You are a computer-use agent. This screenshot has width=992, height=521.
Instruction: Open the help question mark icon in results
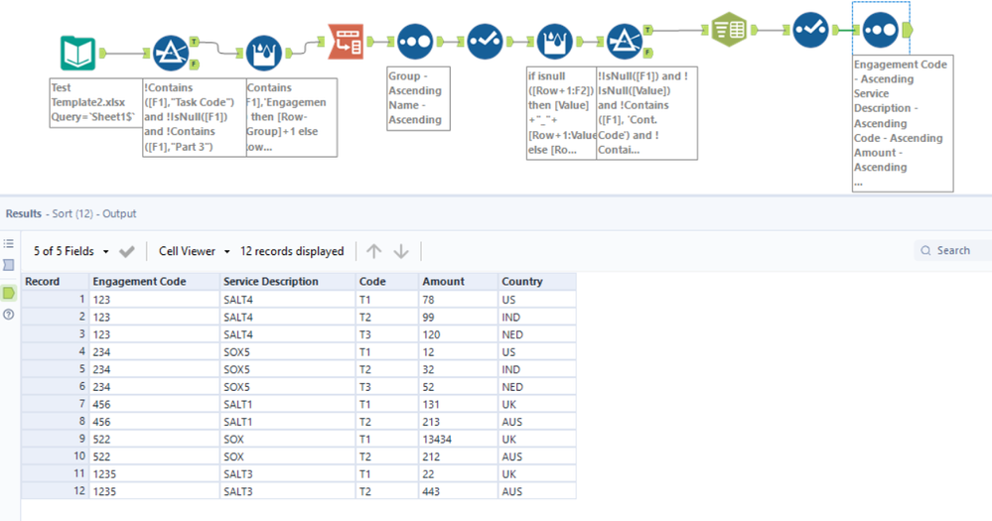click(8, 315)
